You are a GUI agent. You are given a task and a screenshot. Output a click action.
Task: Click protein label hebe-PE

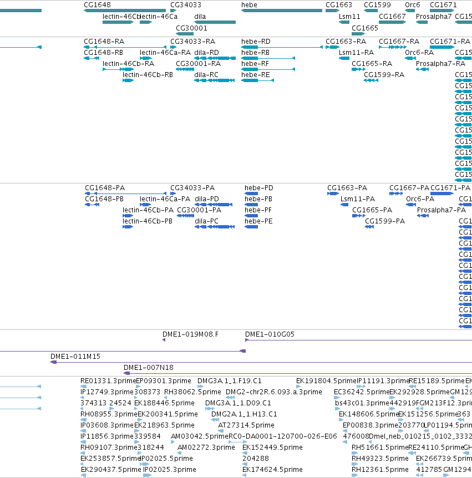[258, 221]
